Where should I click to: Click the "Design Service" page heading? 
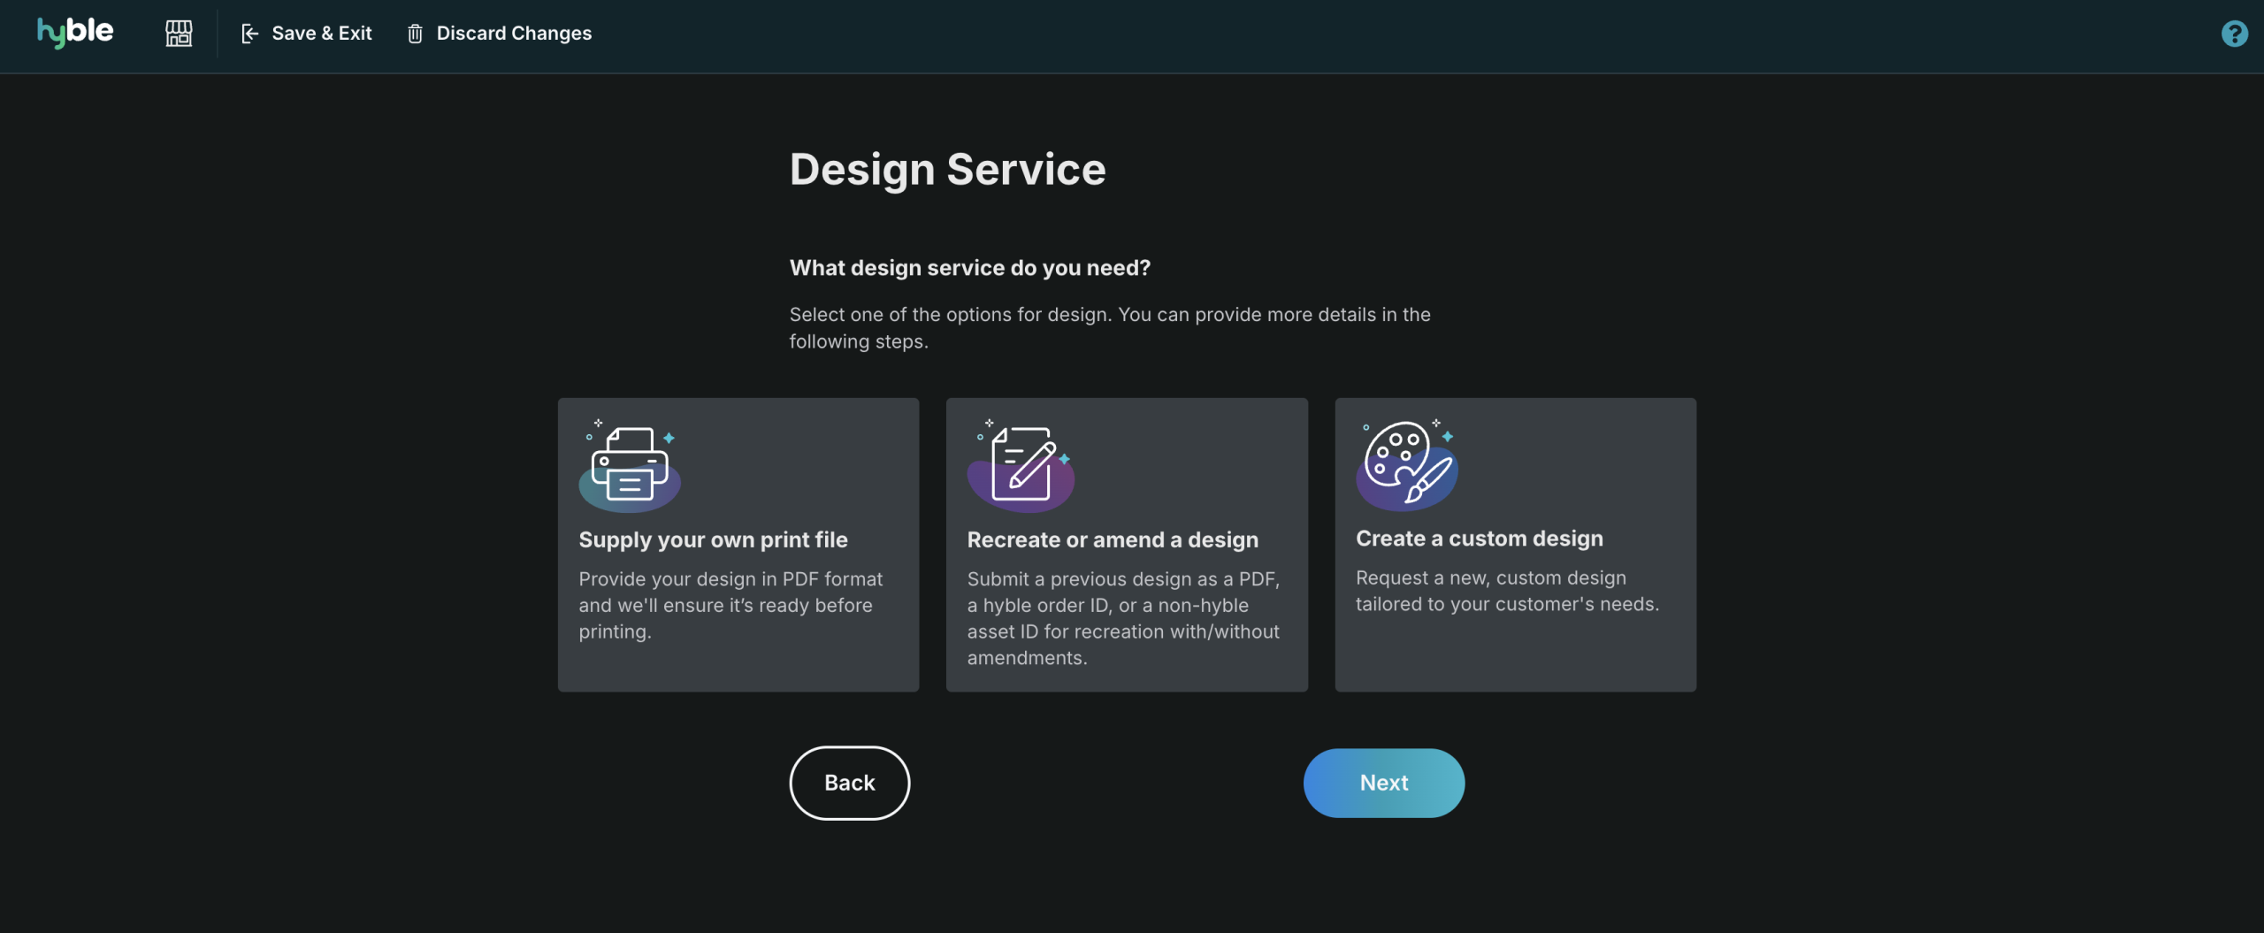tap(947, 169)
